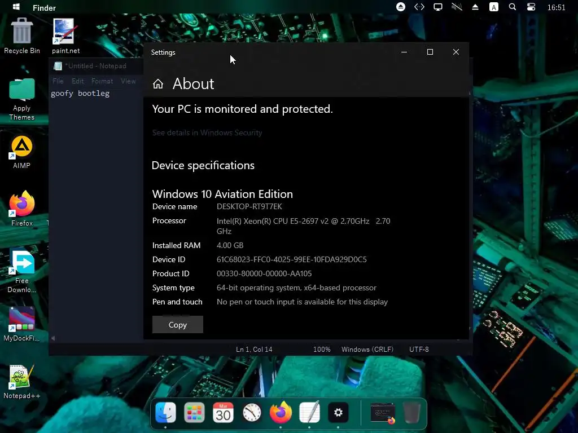
Task: Launch Firefox from the dock
Action: (x=281, y=412)
